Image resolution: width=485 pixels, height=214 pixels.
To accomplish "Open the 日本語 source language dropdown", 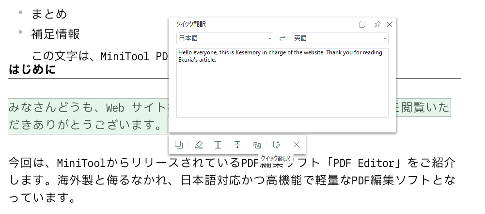I will click(x=225, y=38).
